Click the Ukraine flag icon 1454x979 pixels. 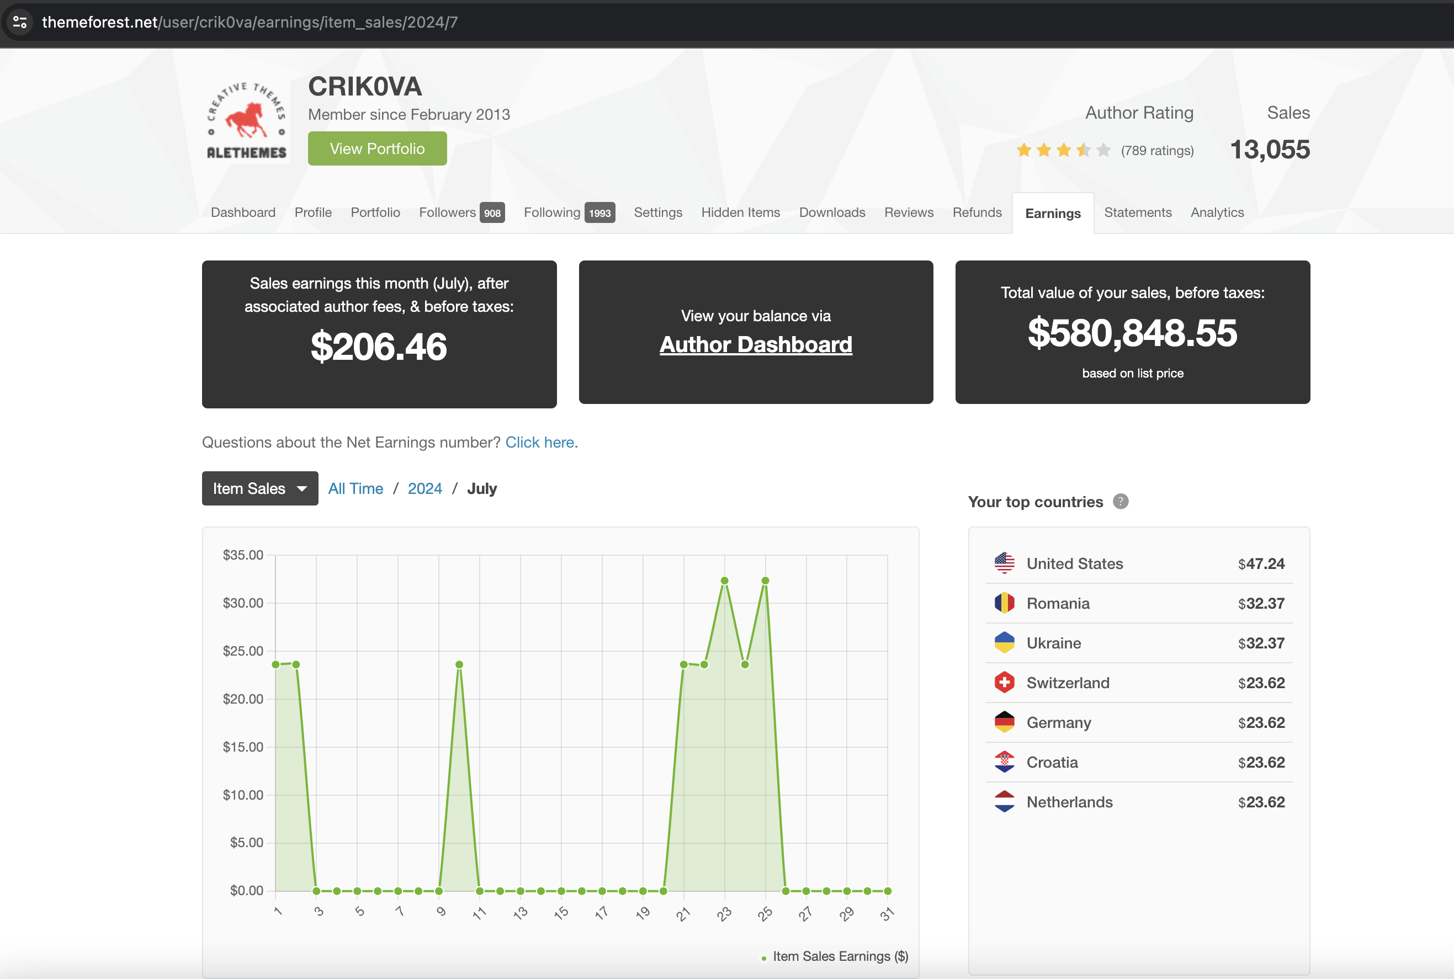click(x=1004, y=642)
